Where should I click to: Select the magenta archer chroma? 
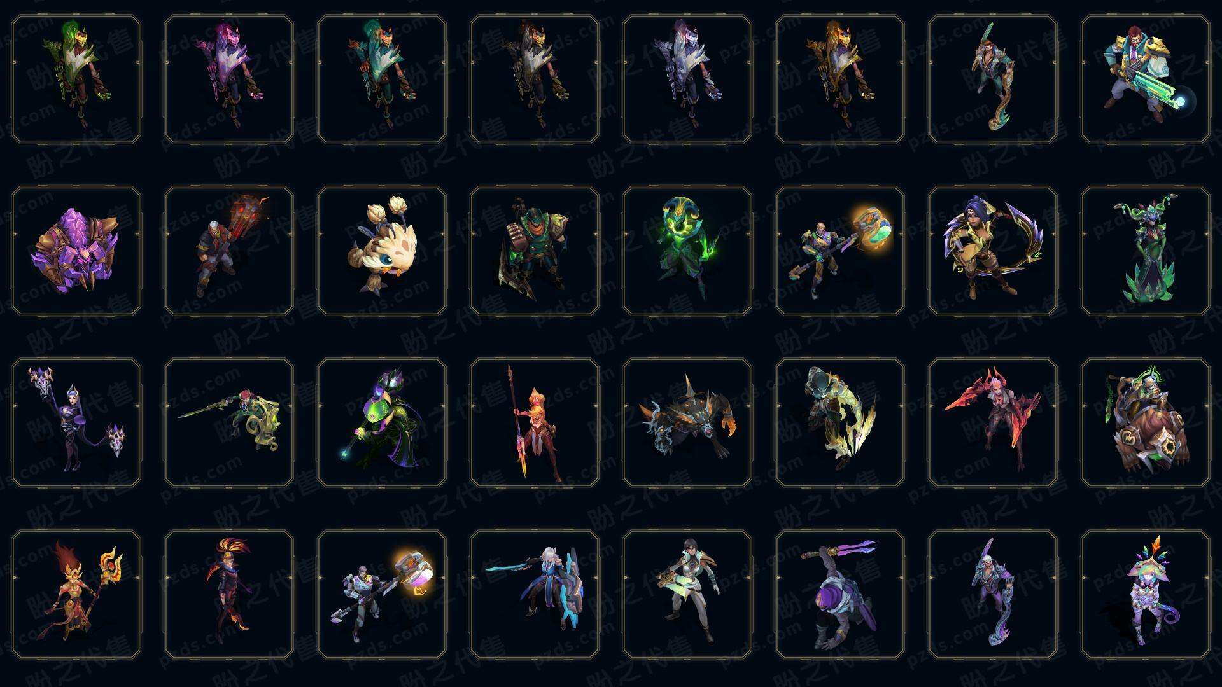coord(229,79)
